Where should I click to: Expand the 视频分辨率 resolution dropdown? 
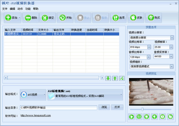point(172,38)
